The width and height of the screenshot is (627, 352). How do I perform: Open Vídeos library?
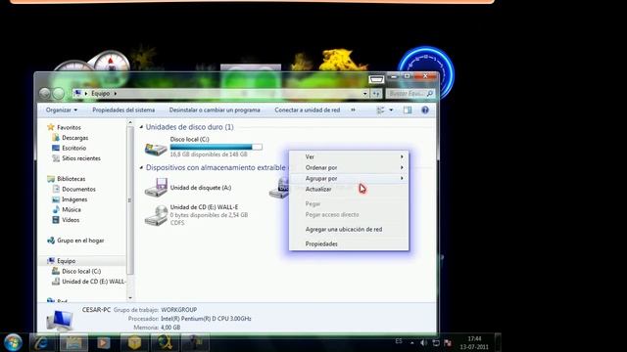click(71, 220)
